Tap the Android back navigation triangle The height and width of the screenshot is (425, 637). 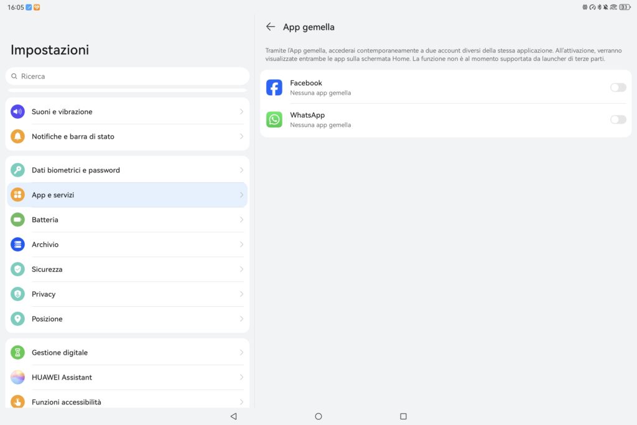[x=233, y=416]
